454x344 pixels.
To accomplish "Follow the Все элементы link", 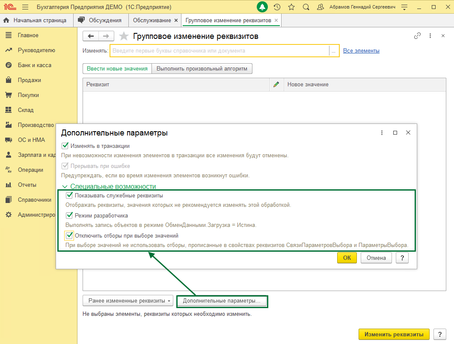I will click(x=361, y=50).
